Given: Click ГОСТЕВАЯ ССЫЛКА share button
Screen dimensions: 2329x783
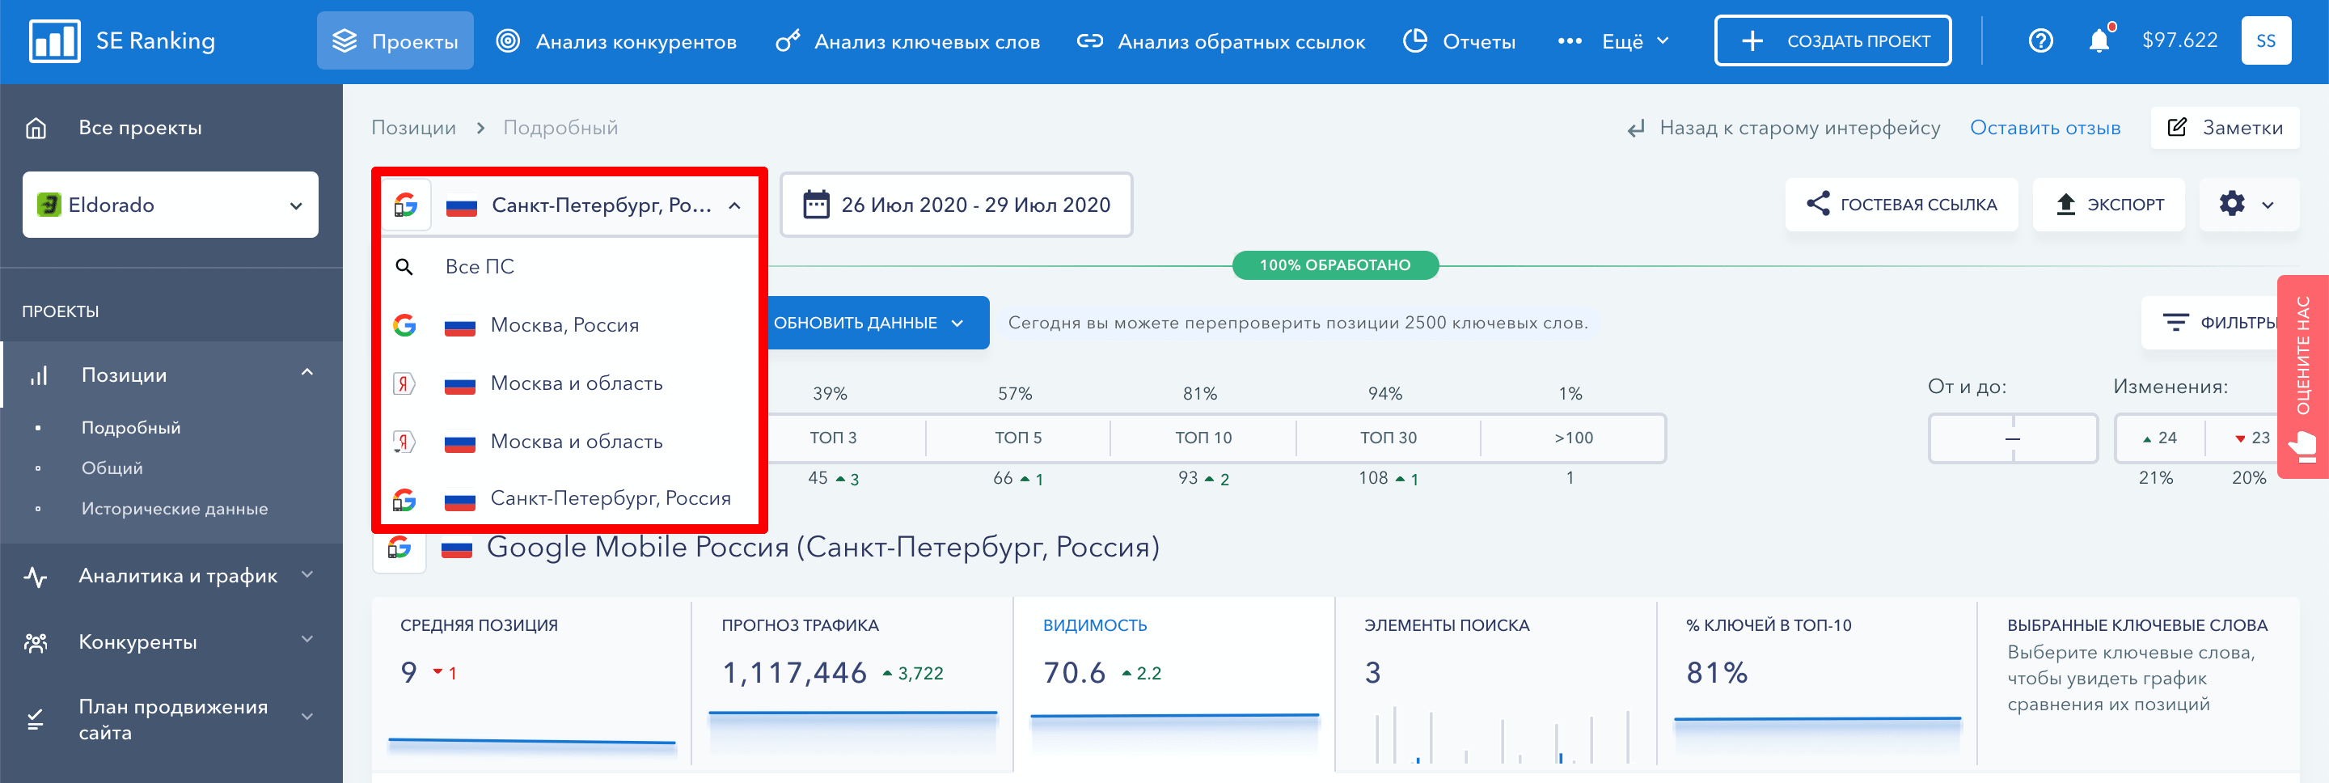Looking at the screenshot, I should (1901, 205).
